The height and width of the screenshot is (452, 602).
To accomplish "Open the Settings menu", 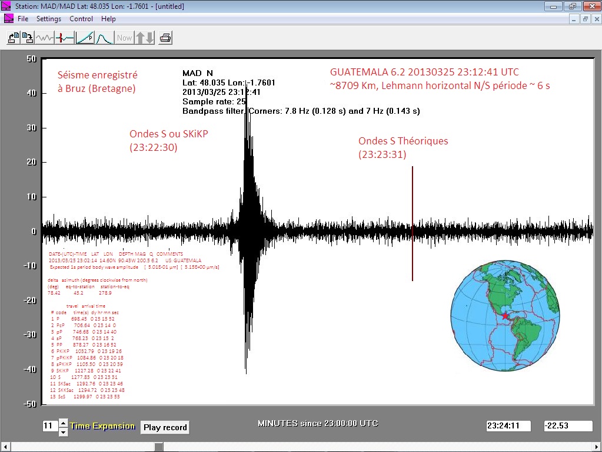I will click(49, 19).
